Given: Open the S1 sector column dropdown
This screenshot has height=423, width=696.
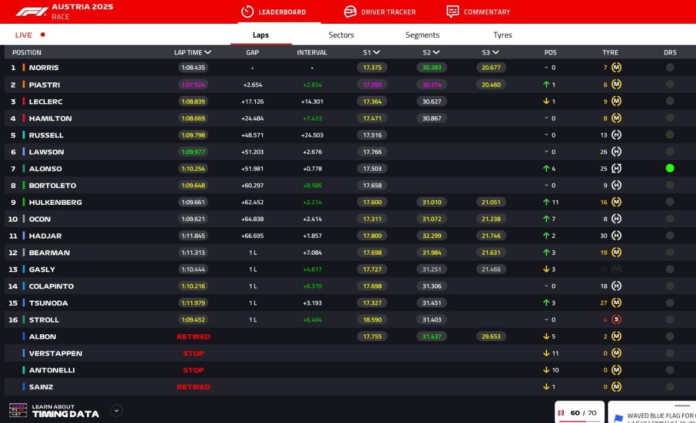Looking at the screenshot, I should coord(376,52).
